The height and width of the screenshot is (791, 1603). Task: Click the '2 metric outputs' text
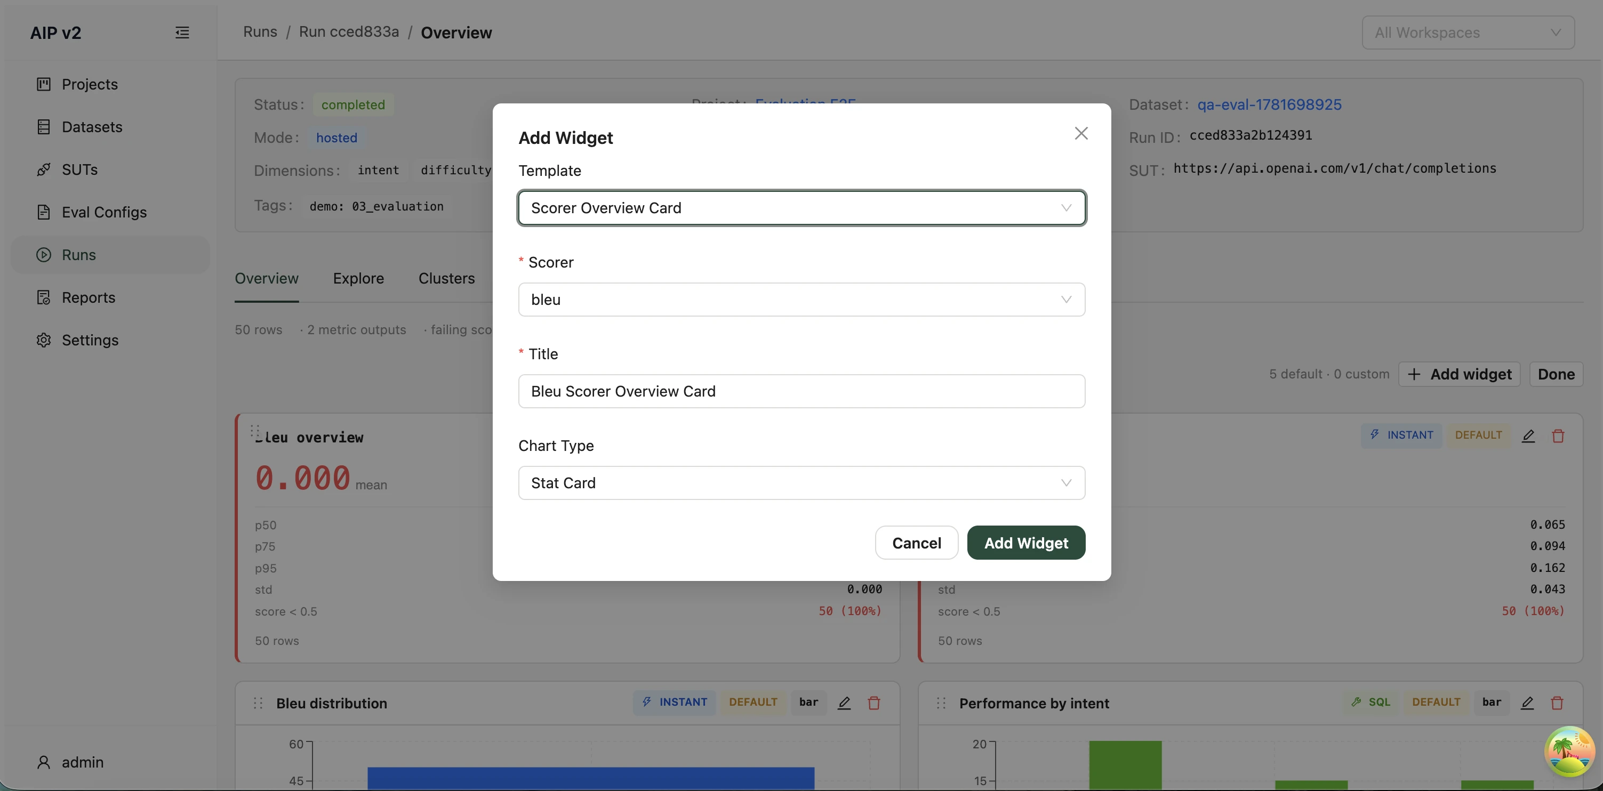coord(357,329)
